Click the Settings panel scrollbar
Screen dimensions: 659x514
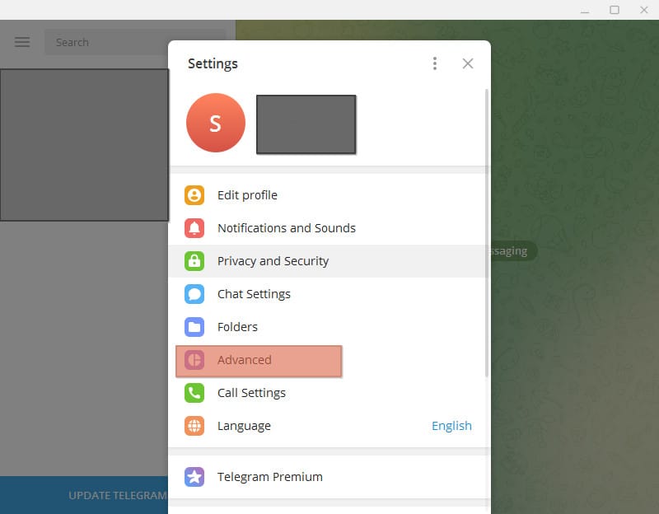(487, 233)
